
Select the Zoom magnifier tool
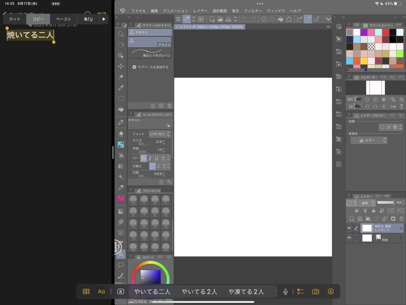[121, 33]
